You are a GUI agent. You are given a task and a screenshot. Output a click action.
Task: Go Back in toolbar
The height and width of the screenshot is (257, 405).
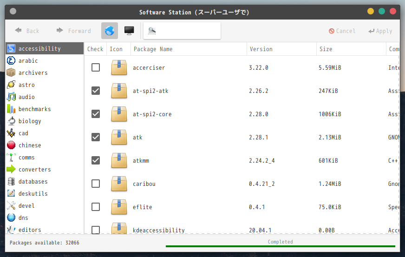tap(27, 31)
